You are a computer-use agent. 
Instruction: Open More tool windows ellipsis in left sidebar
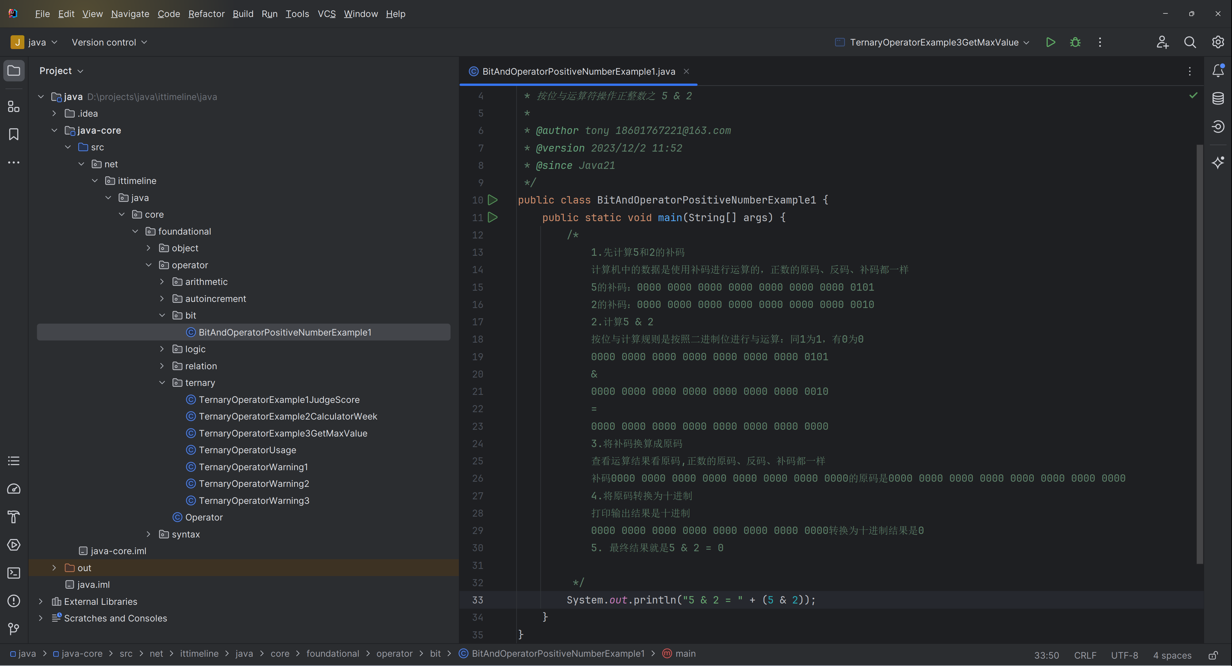click(14, 162)
